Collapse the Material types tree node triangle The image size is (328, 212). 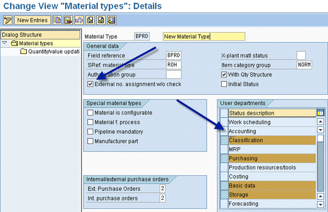(x=4, y=43)
